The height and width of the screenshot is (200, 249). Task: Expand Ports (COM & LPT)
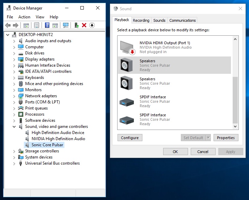[14, 102]
